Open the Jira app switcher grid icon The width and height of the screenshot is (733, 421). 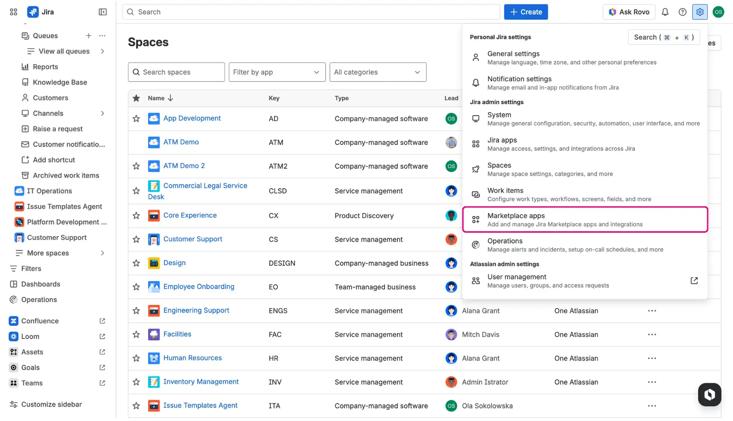(x=13, y=12)
